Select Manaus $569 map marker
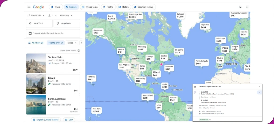 tap(173, 99)
